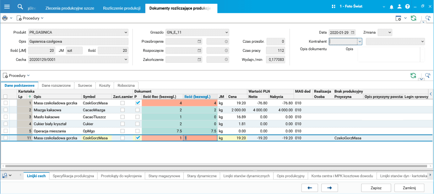Toggle Zast.zamier checkbox for Masło kakaowe

click(122, 117)
